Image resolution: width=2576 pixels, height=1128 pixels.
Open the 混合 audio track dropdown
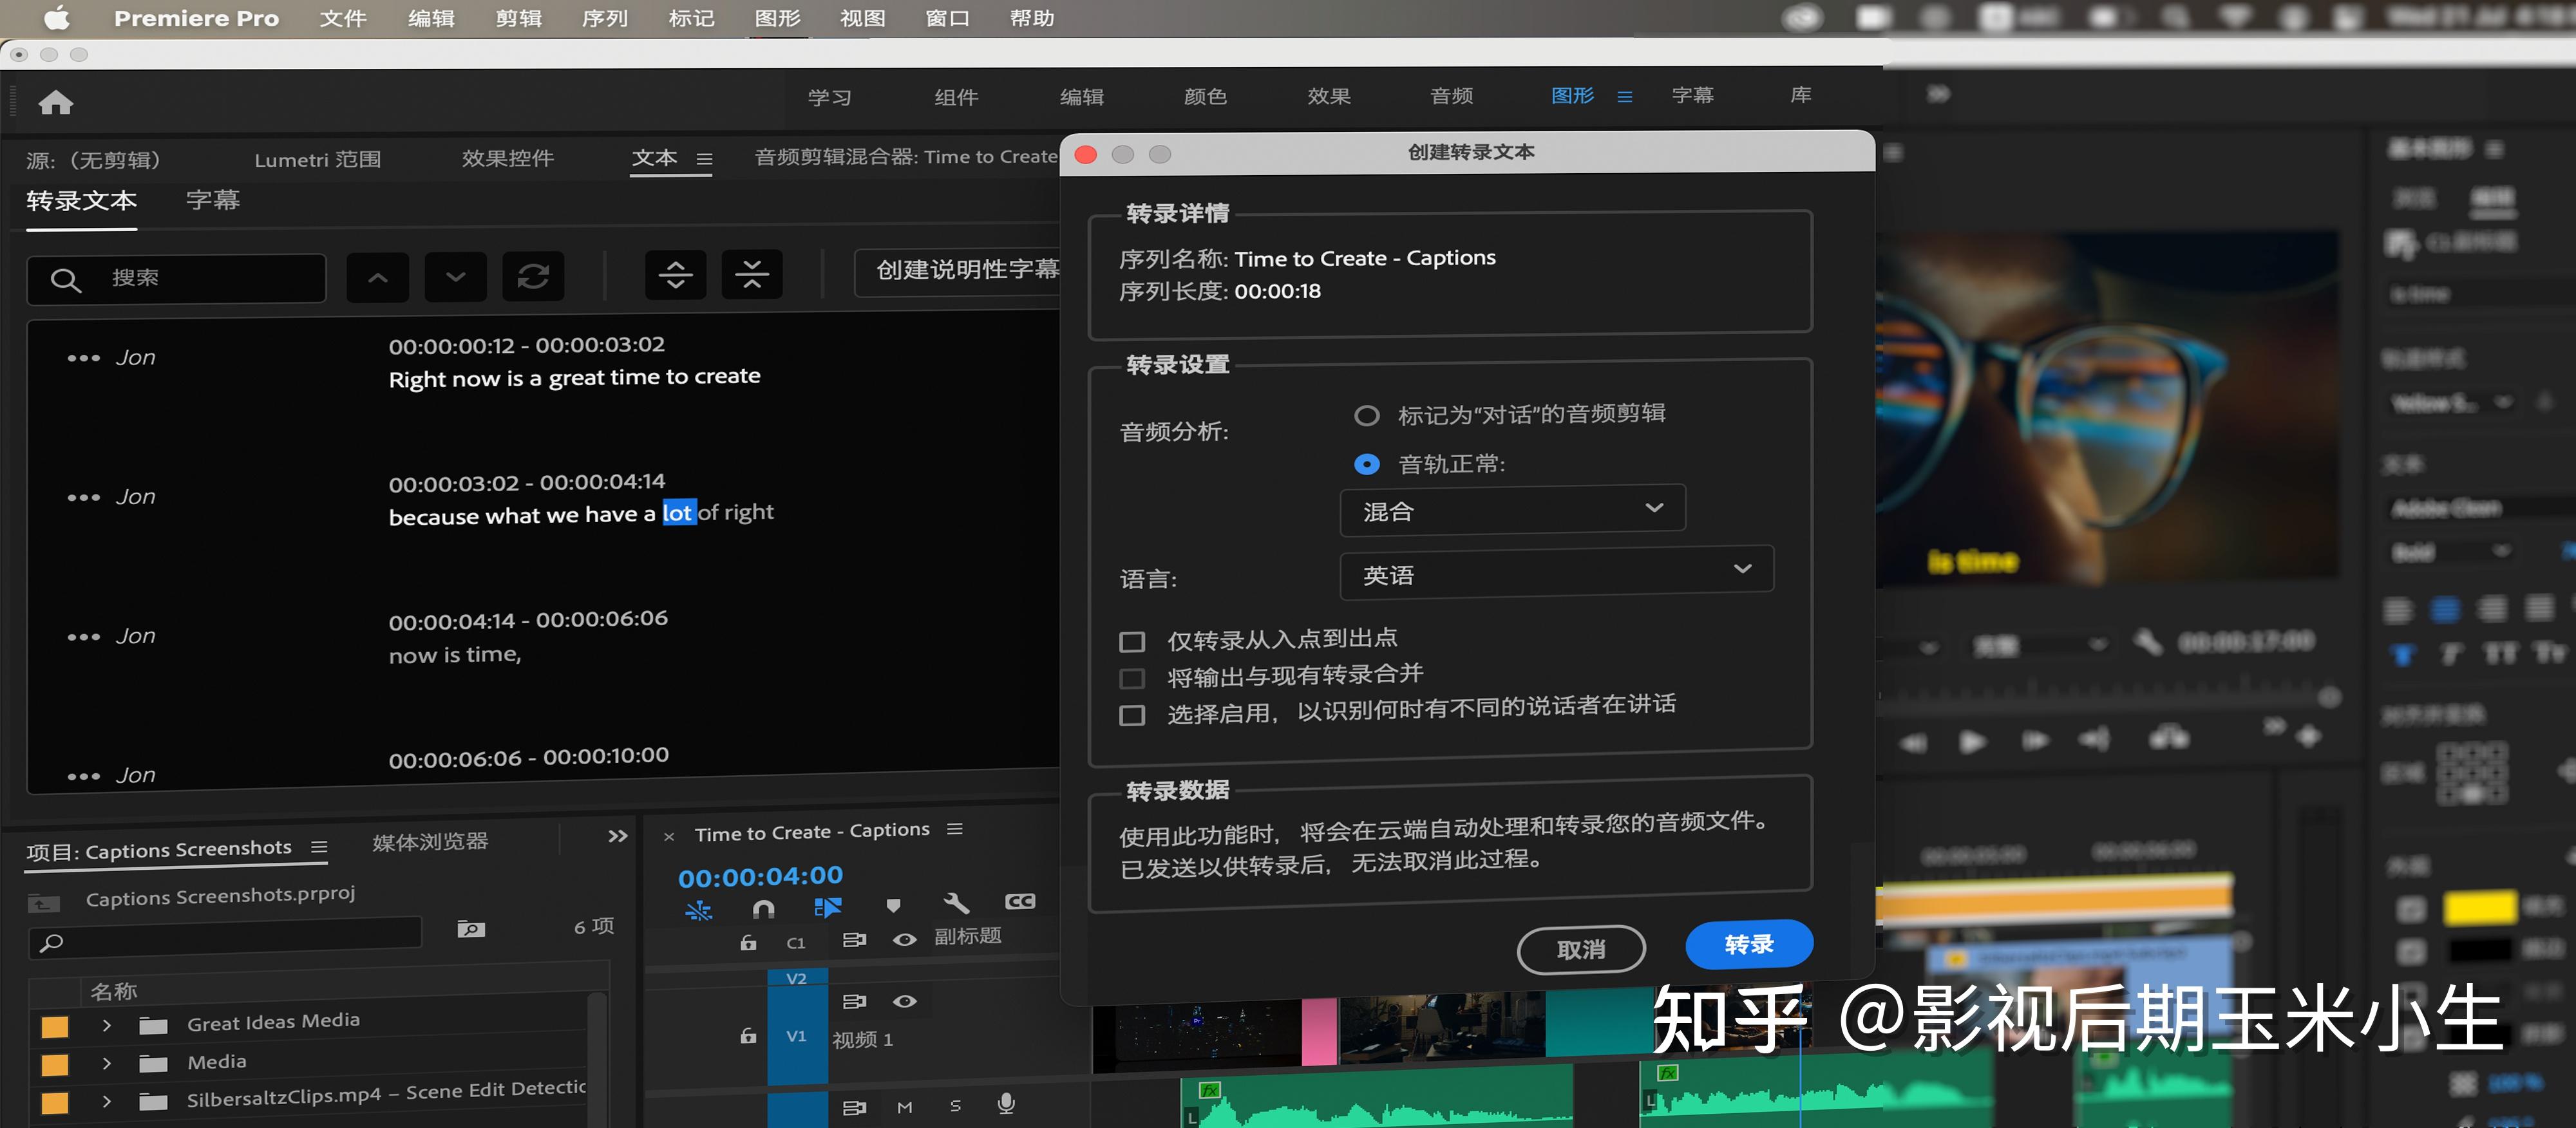[1512, 510]
